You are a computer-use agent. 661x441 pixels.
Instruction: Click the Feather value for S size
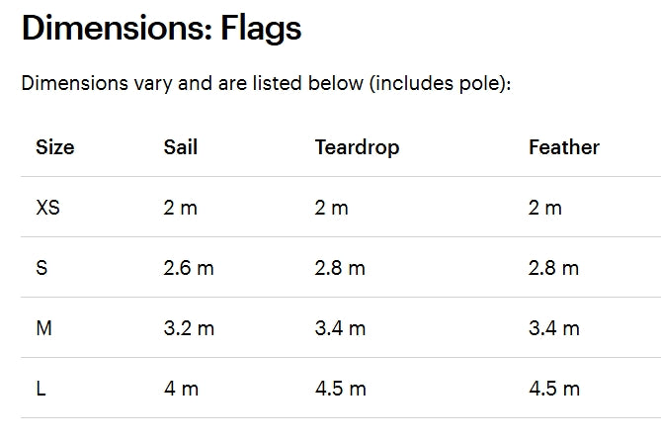[x=554, y=268]
